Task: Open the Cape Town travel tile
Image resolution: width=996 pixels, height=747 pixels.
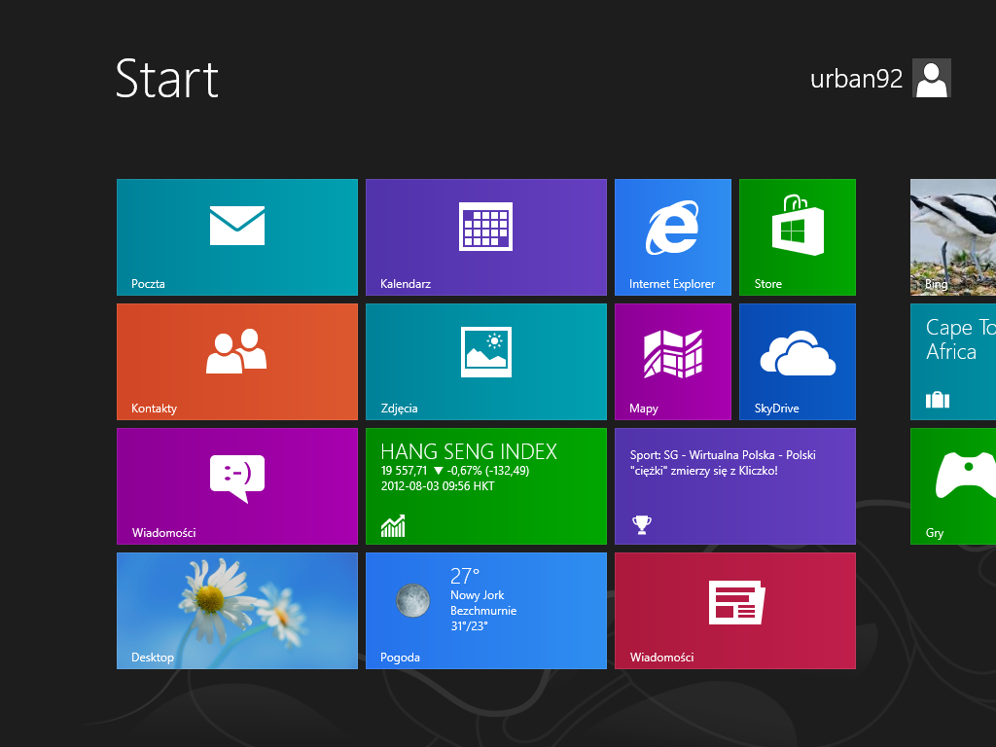Action: point(953,361)
